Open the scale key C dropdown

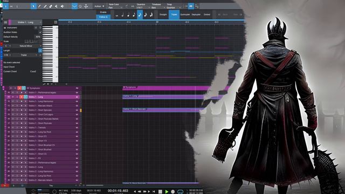7,46
